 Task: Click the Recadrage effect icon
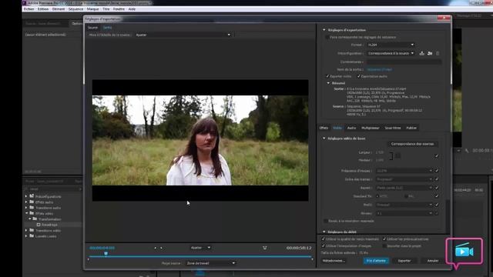pos(39,225)
